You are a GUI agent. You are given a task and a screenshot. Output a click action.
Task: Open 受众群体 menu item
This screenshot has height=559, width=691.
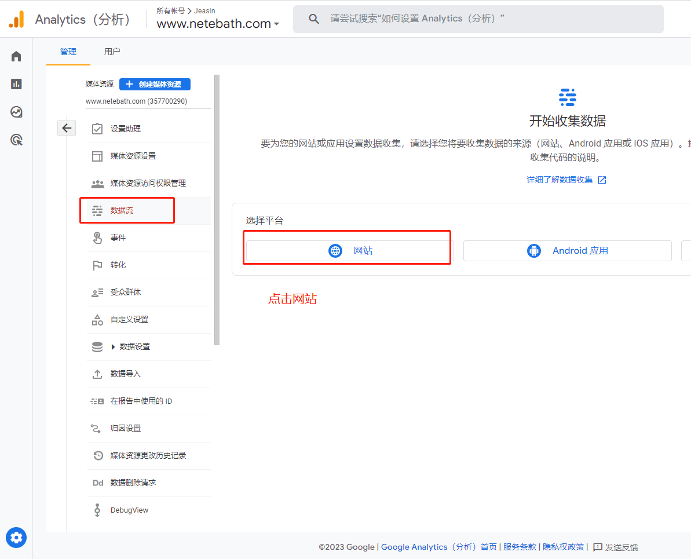(x=149, y=293)
